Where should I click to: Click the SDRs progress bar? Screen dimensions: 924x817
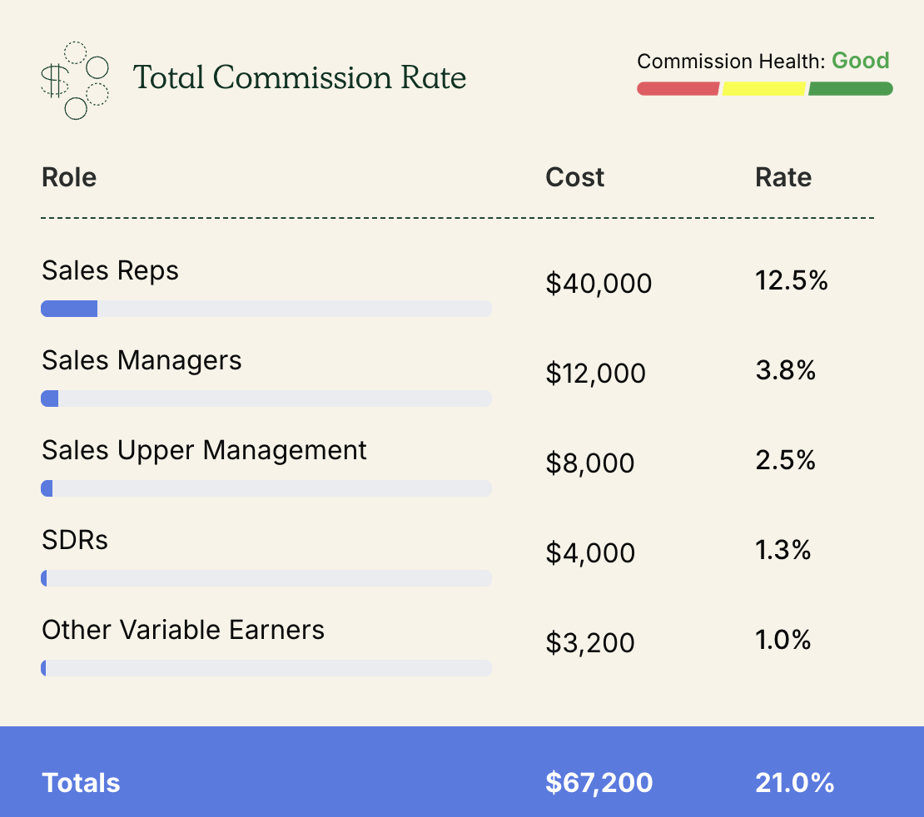point(266,578)
